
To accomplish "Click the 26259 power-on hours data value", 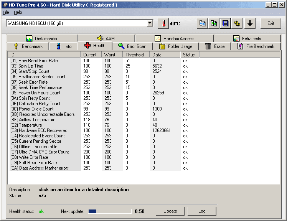I will click(158, 93).
